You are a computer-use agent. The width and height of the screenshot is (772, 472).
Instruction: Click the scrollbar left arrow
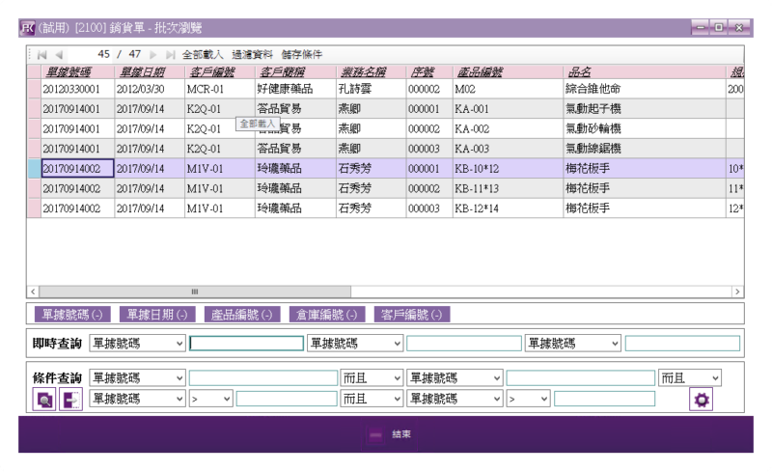click(33, 292)
